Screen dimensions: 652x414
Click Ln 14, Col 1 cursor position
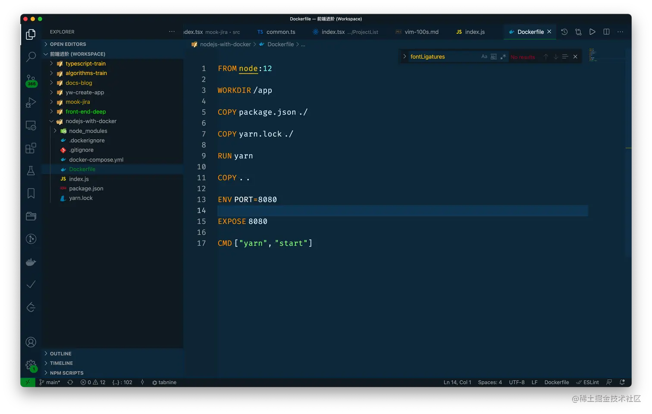click(x=458, y=382)
